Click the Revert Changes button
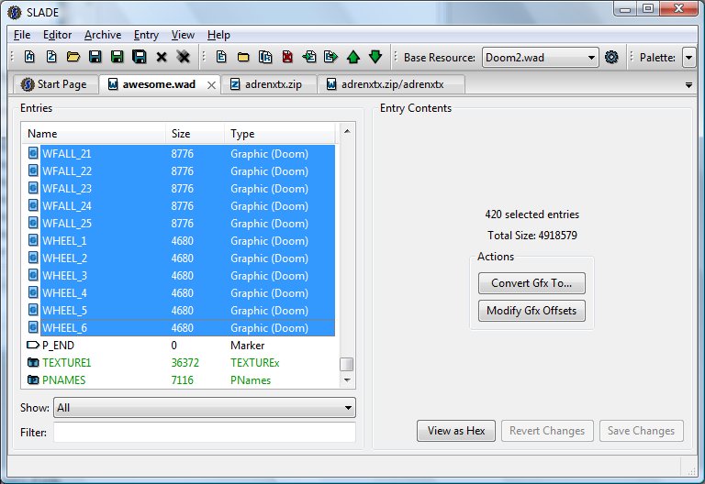 [x=547, y=431]
